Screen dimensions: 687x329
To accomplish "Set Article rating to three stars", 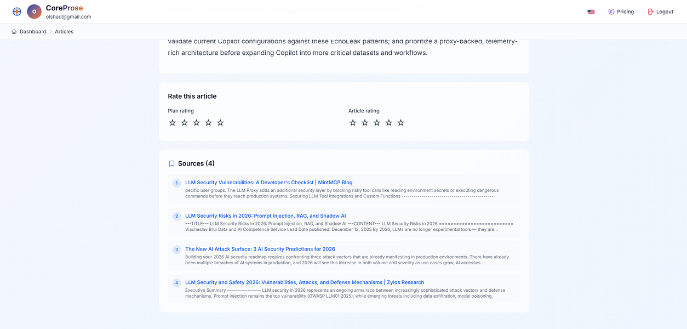I will 377,123.
